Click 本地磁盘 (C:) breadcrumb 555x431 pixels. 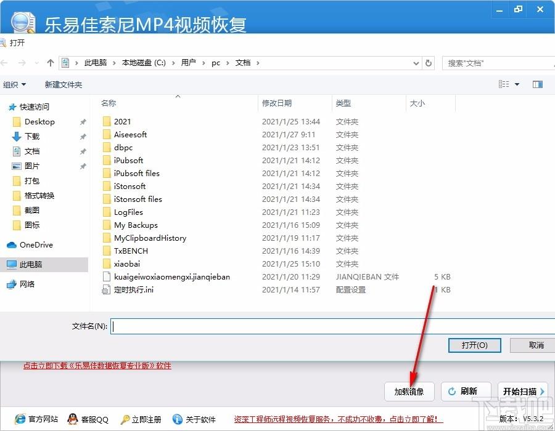coord(144,63)
